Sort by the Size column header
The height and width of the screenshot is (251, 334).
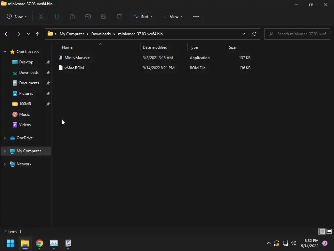point(232,47)
